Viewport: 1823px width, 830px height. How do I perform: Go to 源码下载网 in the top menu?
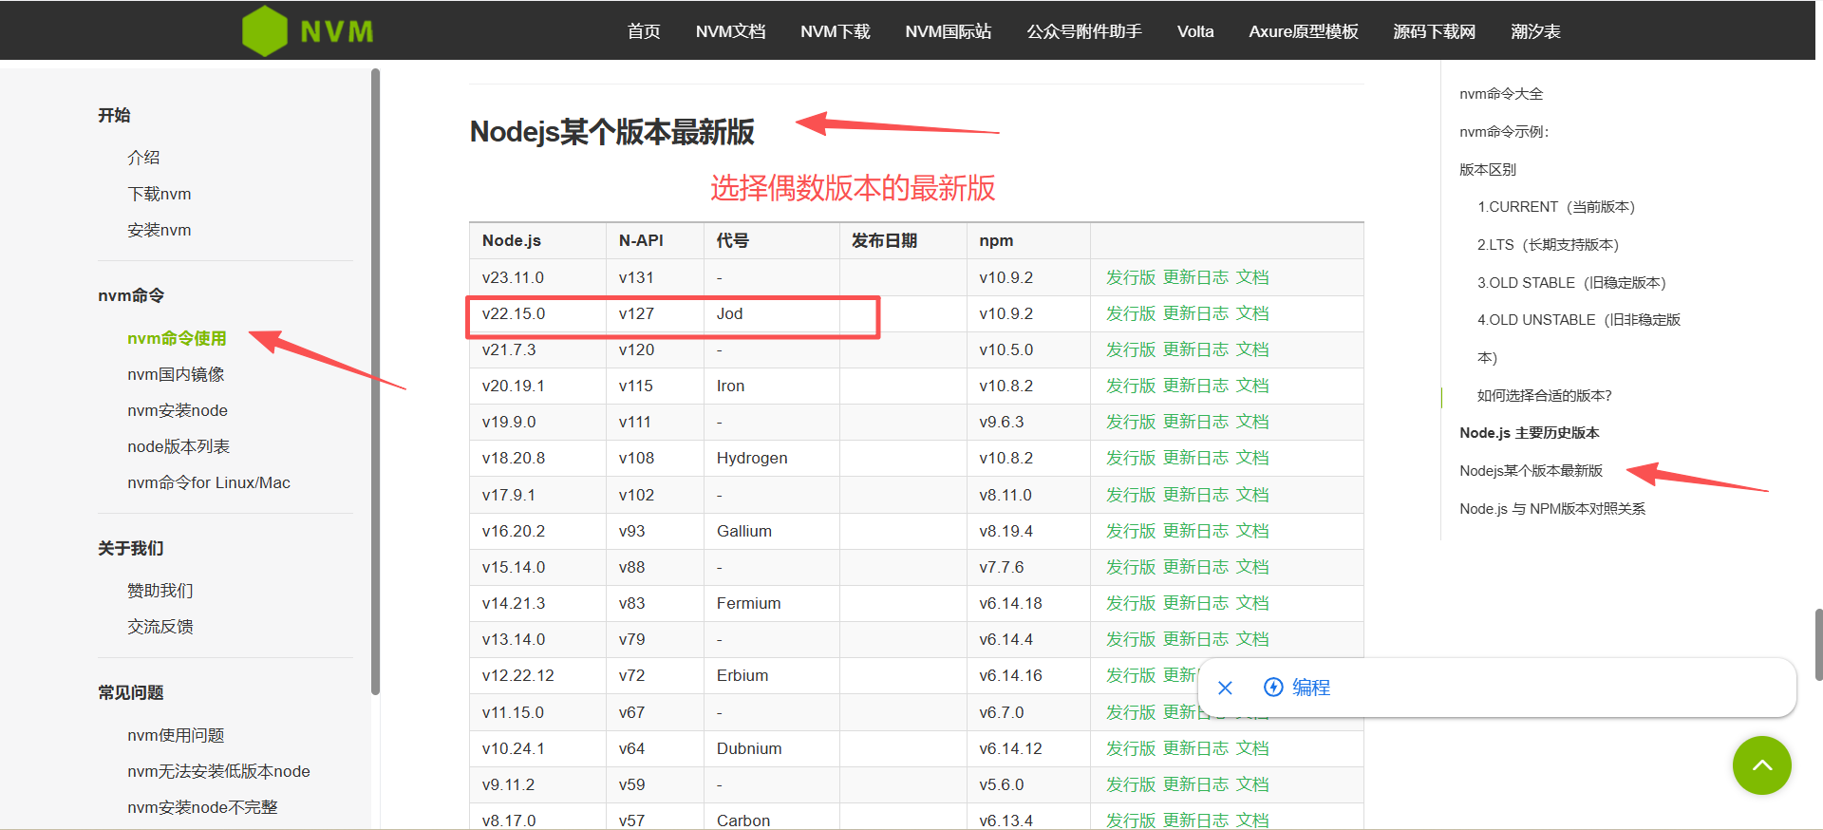click(1434, 31)
